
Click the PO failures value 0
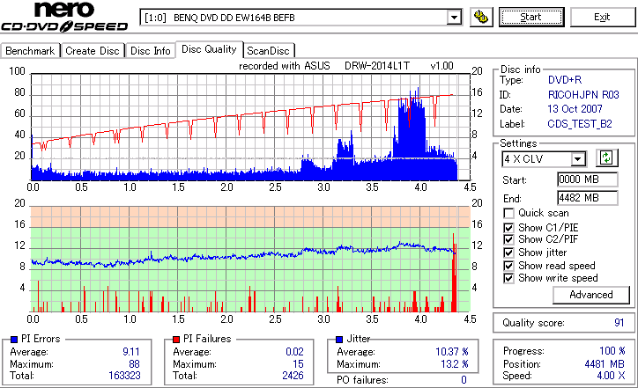[x=464, y=380]
